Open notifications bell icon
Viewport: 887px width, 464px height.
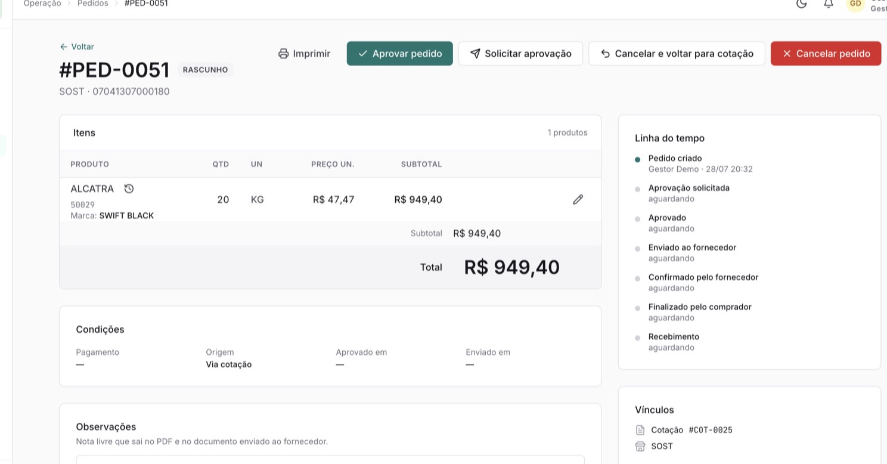829,4
